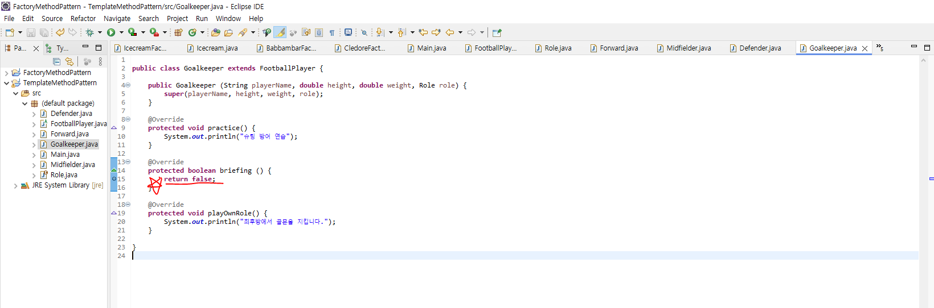Click the Previous Annotation arrow icon
This screenshot has height=308, width=934.
[x=402, y=32]
